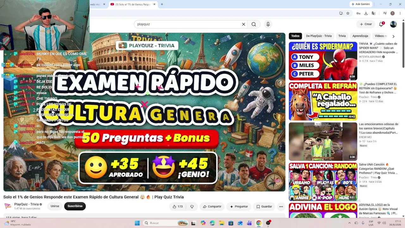The image size is (405, 228).
Task: Click the main video player
Action: 144,112
